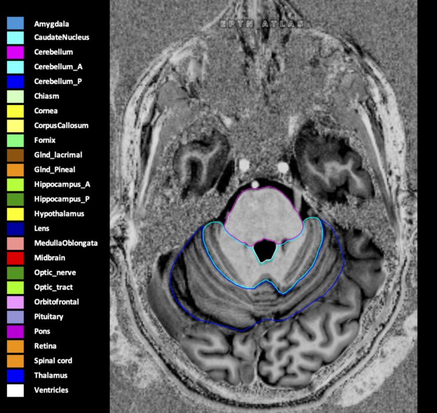Click the Amygdala color swatch

(x=15, y=23)
